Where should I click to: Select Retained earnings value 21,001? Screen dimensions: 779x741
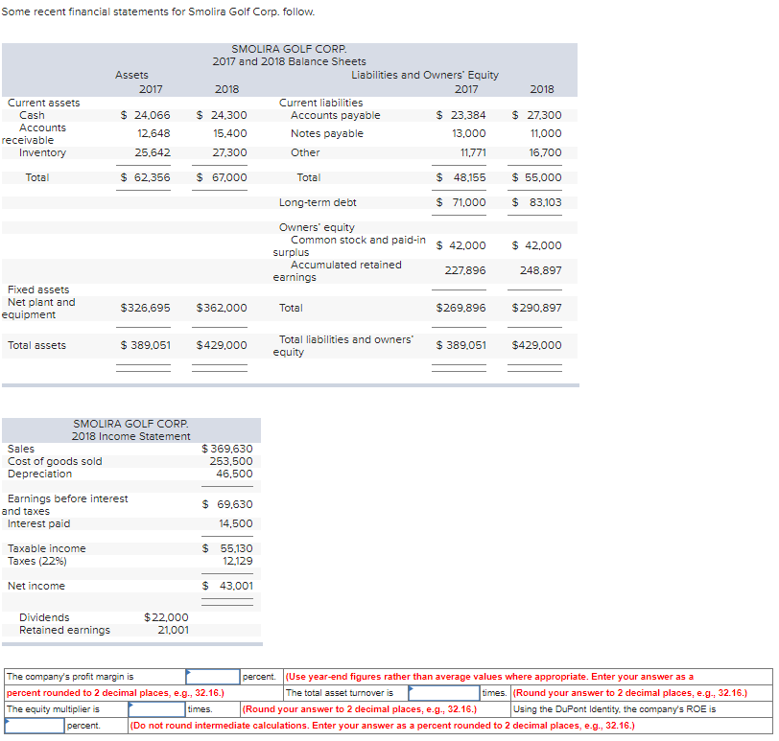point(174,630)
